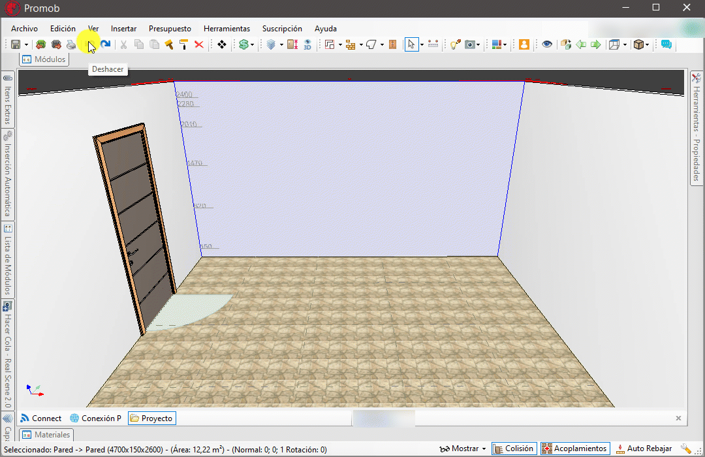Click the Save floppy disk icon

pos(16,44)
